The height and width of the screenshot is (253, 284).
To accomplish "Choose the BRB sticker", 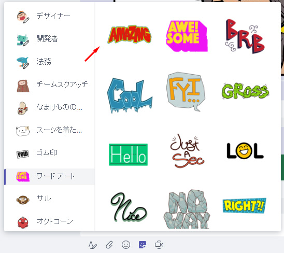I will pos(245,36).
